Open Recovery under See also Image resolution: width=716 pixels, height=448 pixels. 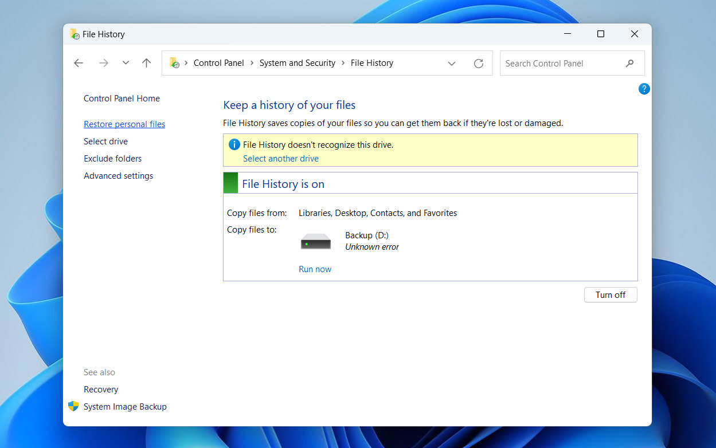[x=101, y=390]
